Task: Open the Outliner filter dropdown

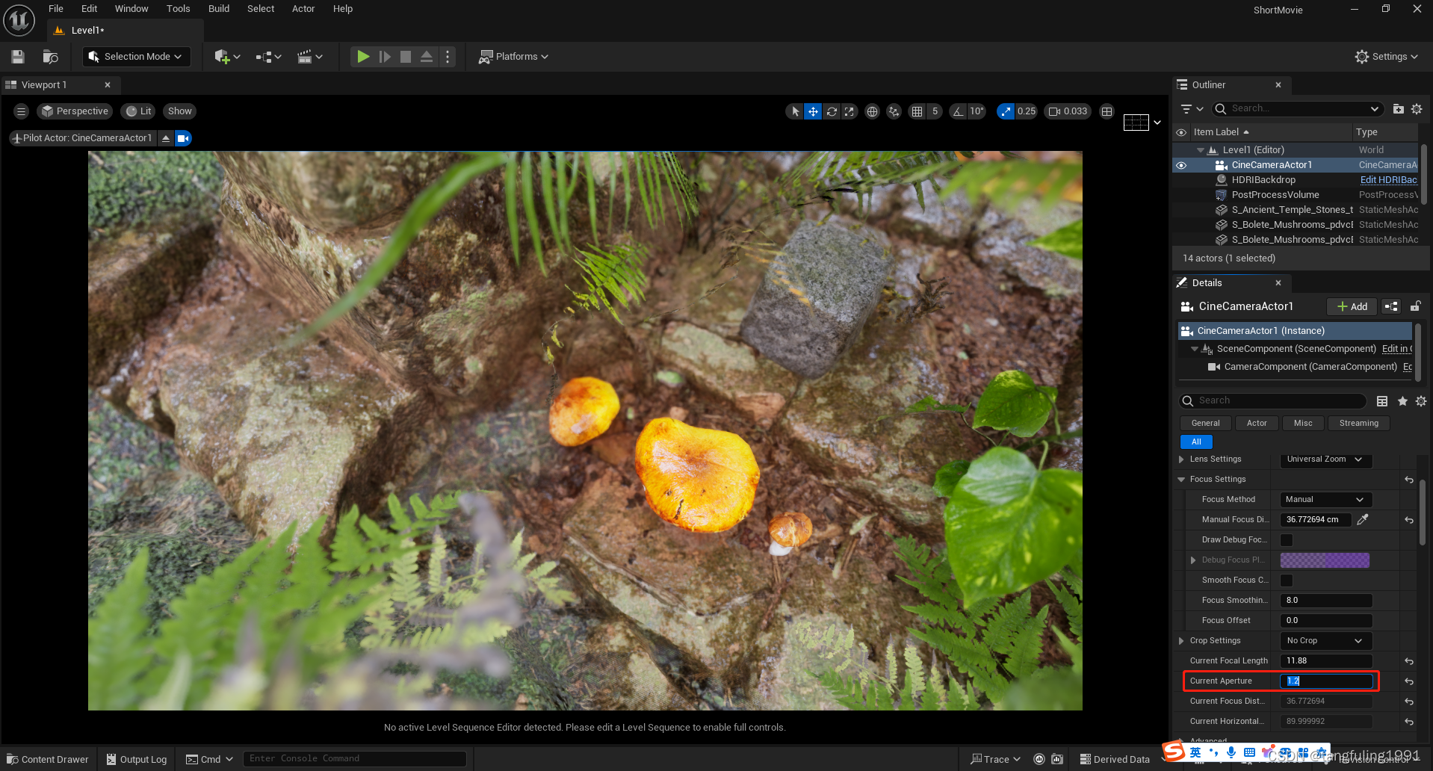Action: click(x=1192, y=109)
